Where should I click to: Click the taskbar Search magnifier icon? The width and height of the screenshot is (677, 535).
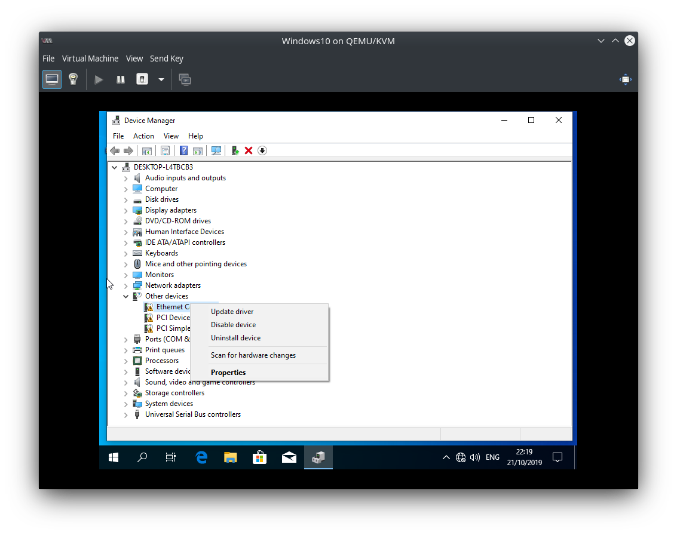click(x=142, y=457)
